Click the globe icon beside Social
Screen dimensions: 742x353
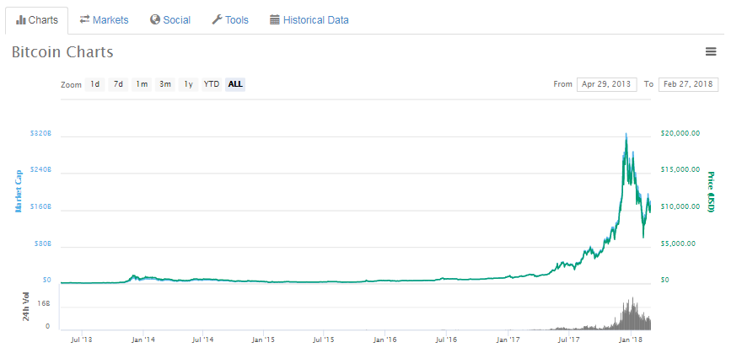155,19
